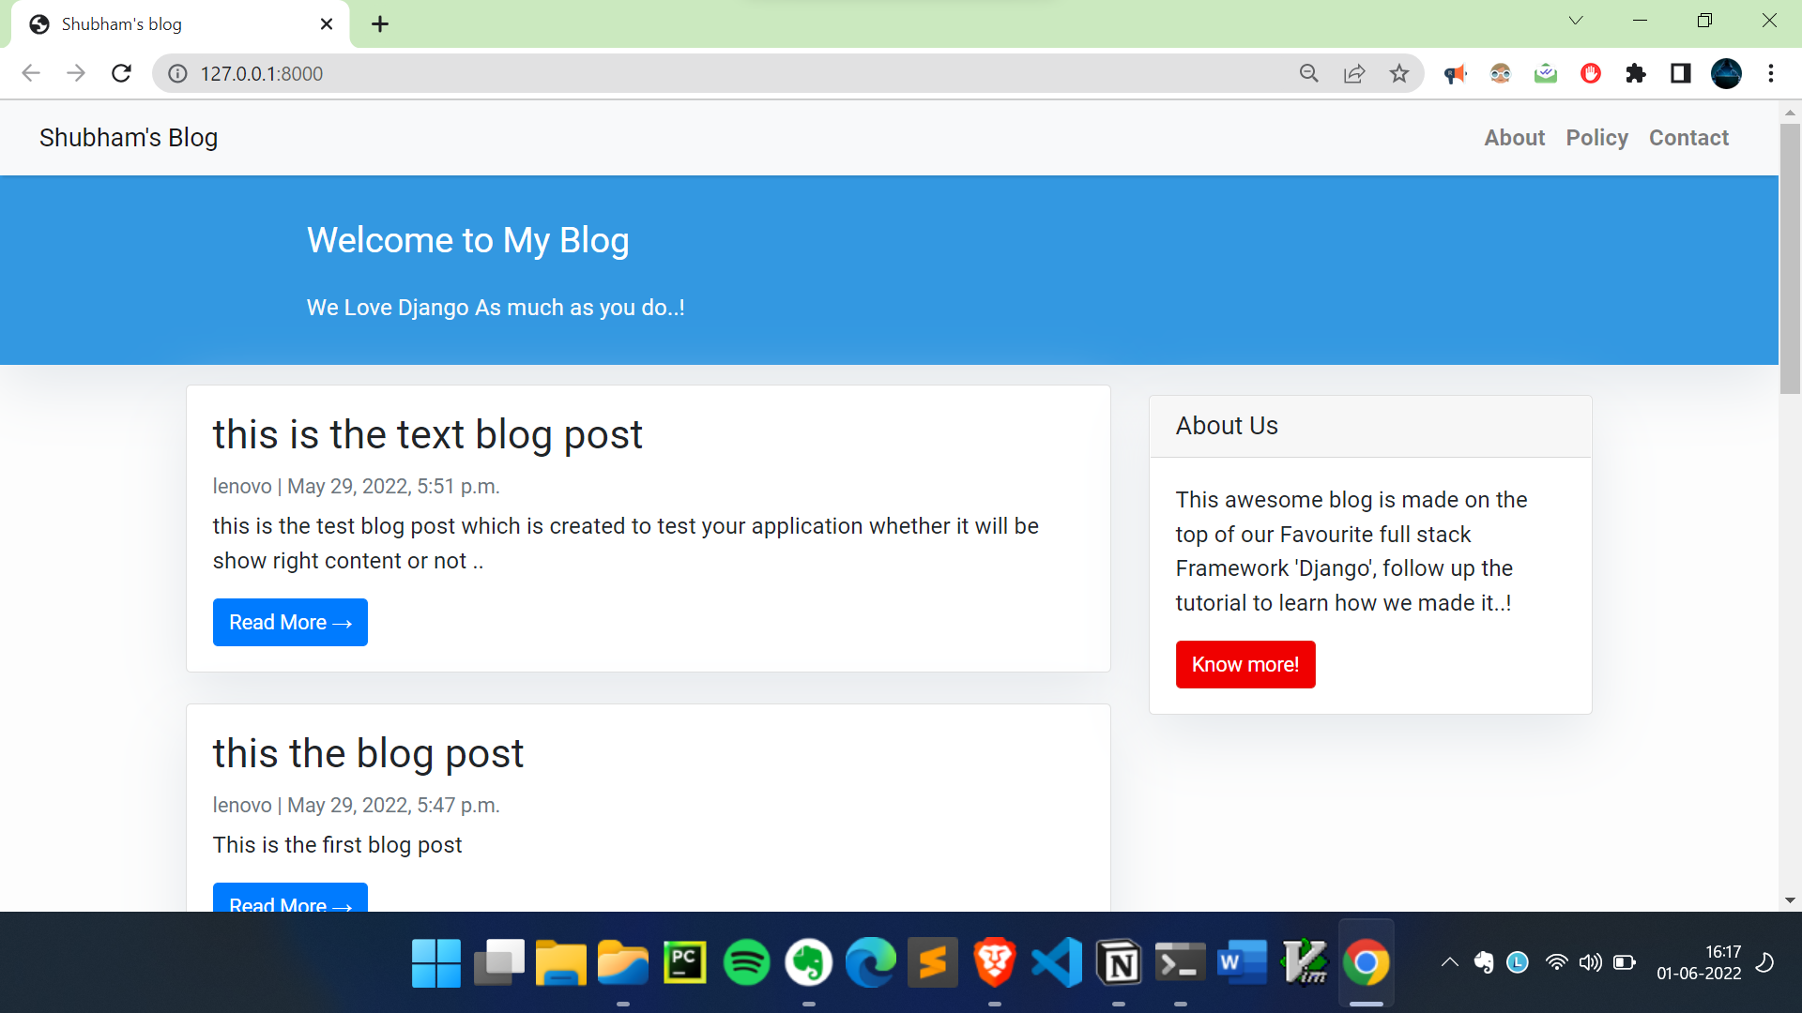Open the Chrome three-dot menu

point(1772,73)
